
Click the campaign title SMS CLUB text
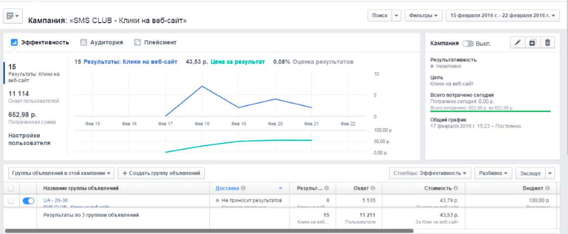point(128,21)
